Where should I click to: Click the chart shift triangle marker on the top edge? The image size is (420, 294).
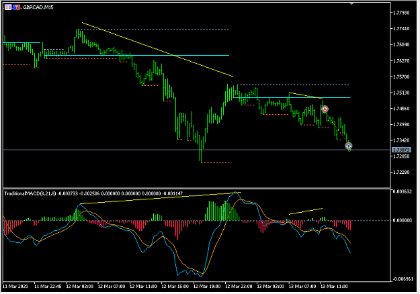click(x=351, y=3)
